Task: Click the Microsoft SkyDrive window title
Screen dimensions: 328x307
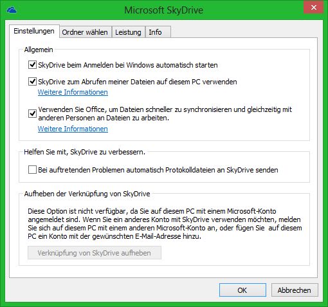Action: coord(164,10)
